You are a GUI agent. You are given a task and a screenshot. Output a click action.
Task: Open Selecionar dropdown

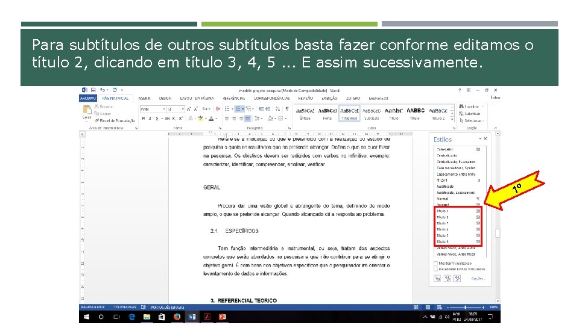coord(472,120)
